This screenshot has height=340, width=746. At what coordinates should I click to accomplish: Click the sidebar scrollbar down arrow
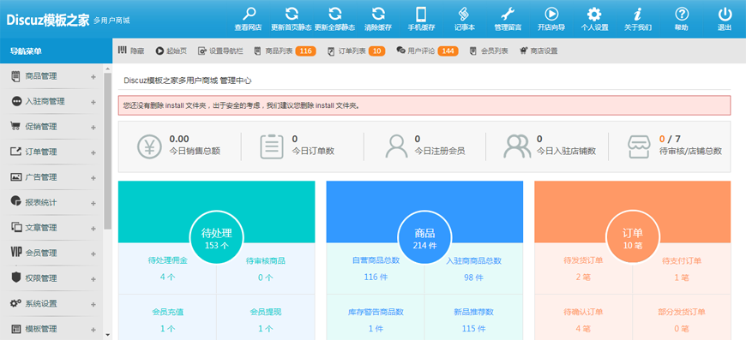(107, 335)
